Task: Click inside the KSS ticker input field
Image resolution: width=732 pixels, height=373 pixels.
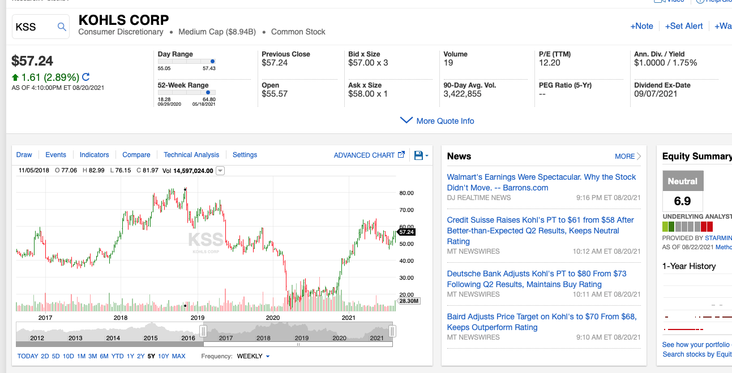Action: click(34, 27)
